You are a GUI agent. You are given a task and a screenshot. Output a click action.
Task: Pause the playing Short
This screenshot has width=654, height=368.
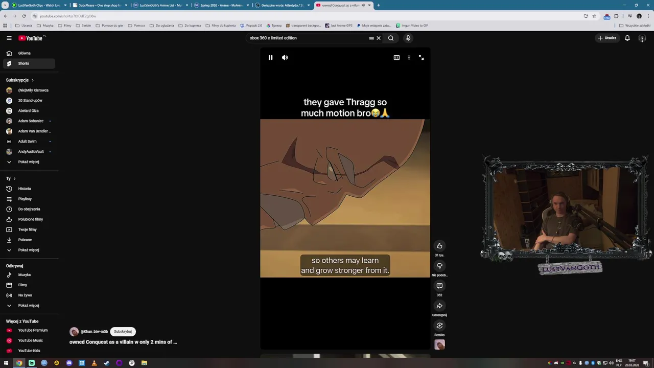coord(270,58)
